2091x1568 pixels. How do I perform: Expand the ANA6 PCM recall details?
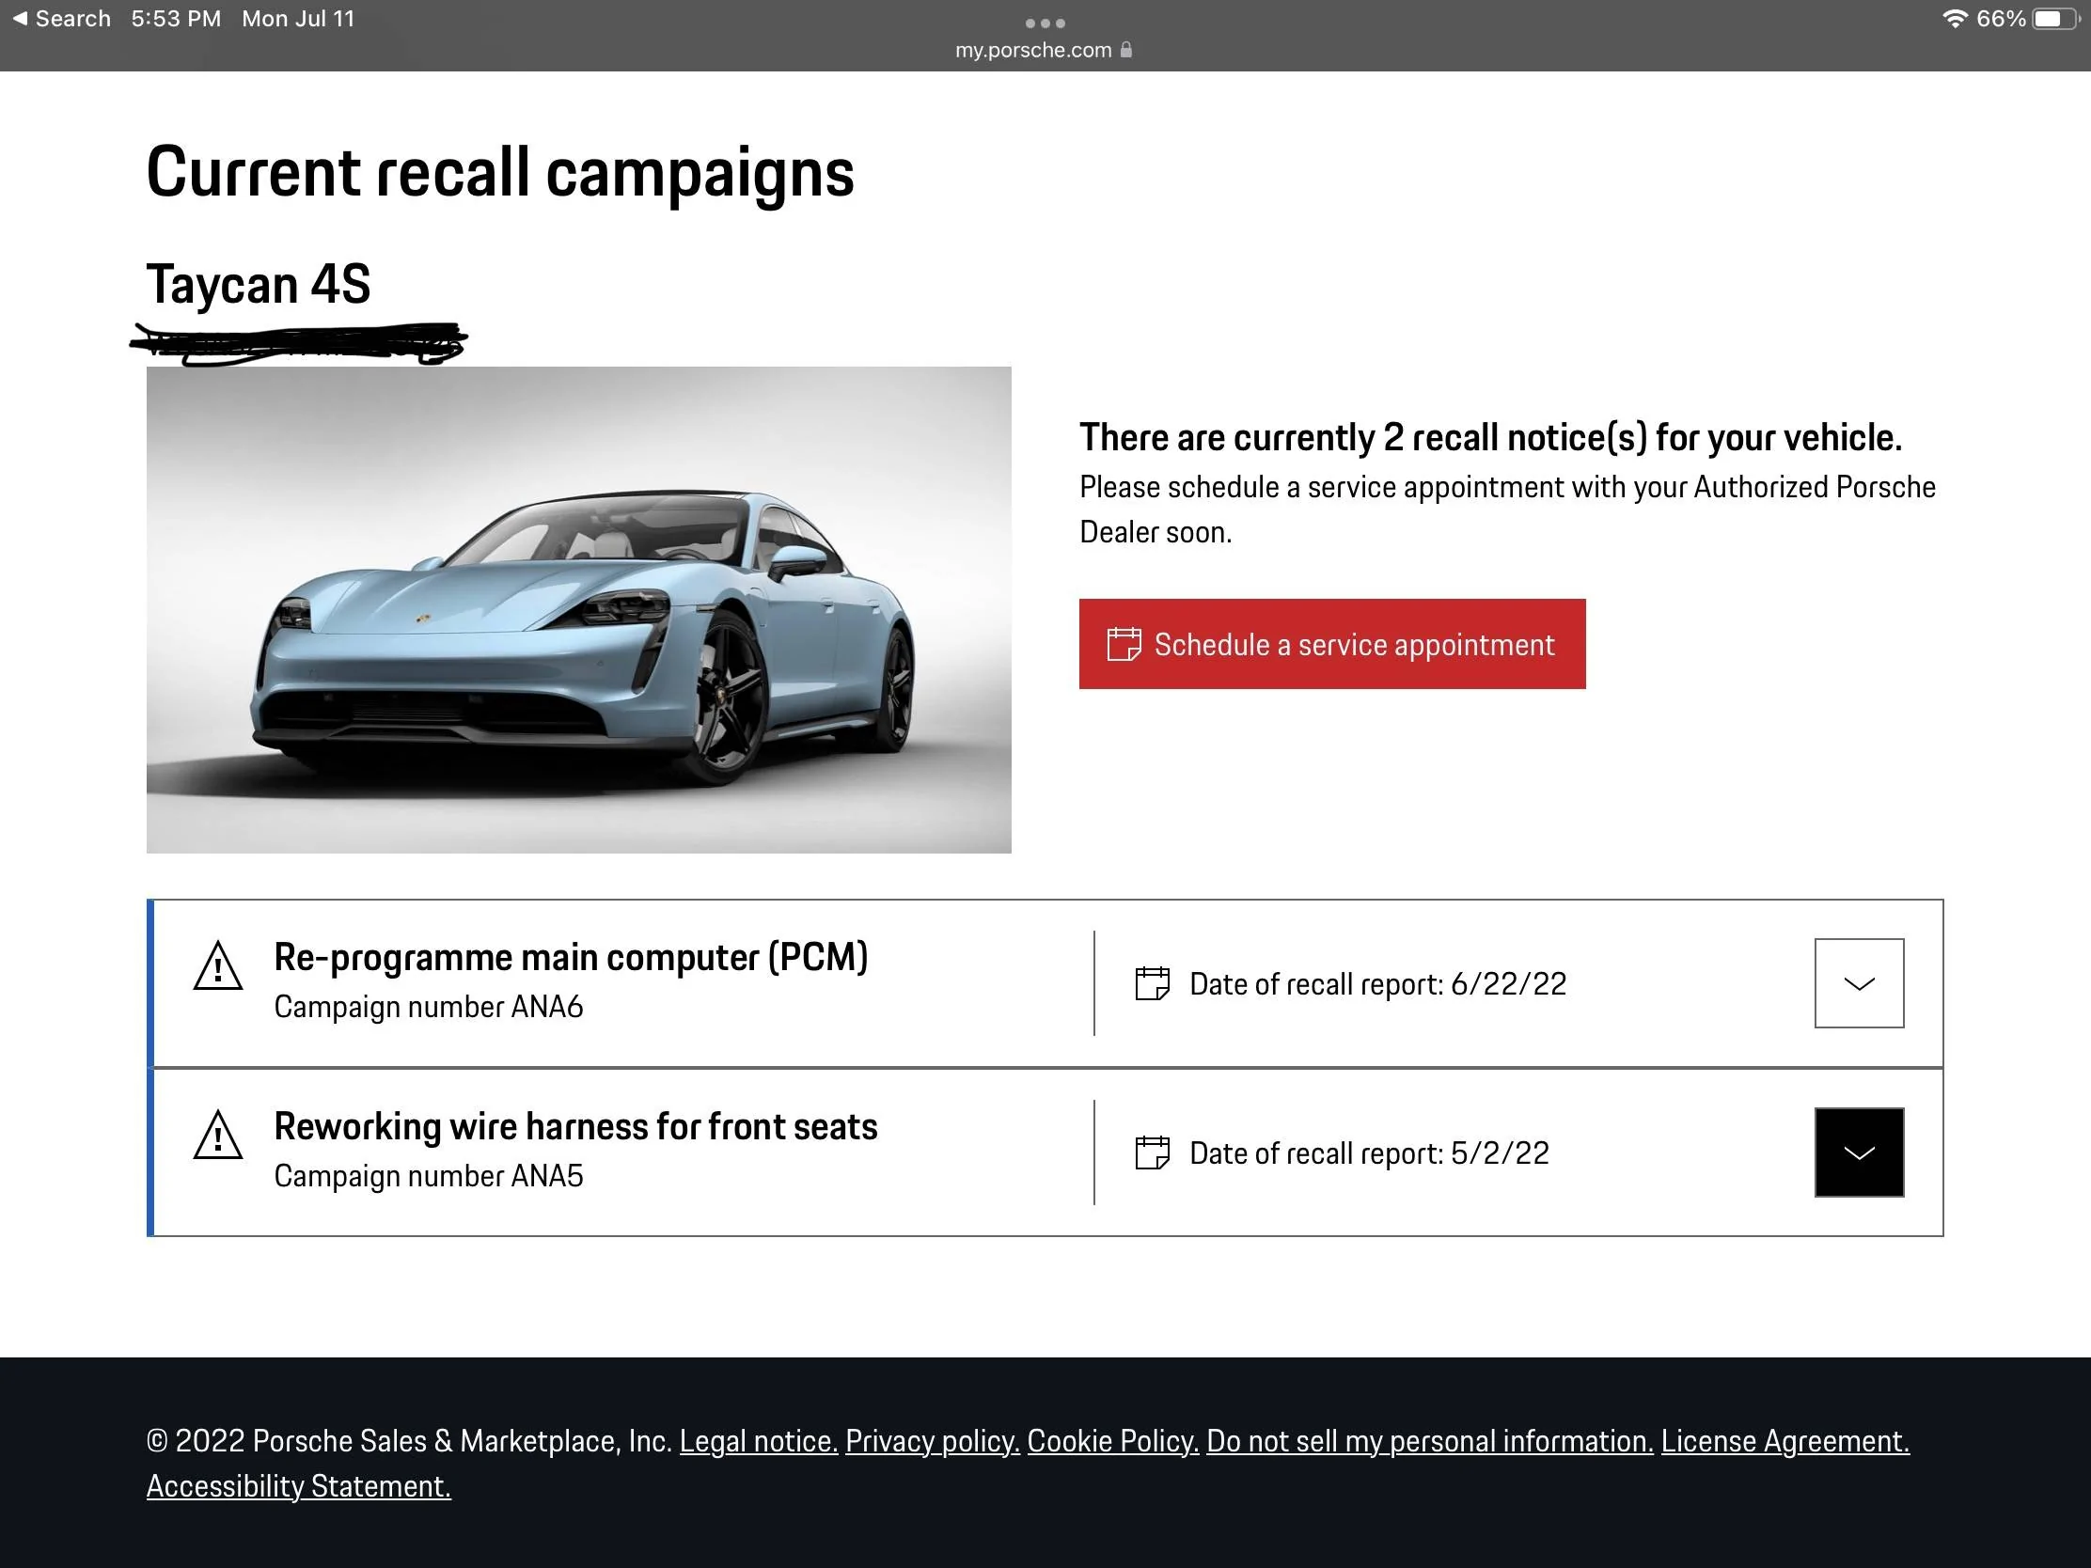(x=1859, y=983)
